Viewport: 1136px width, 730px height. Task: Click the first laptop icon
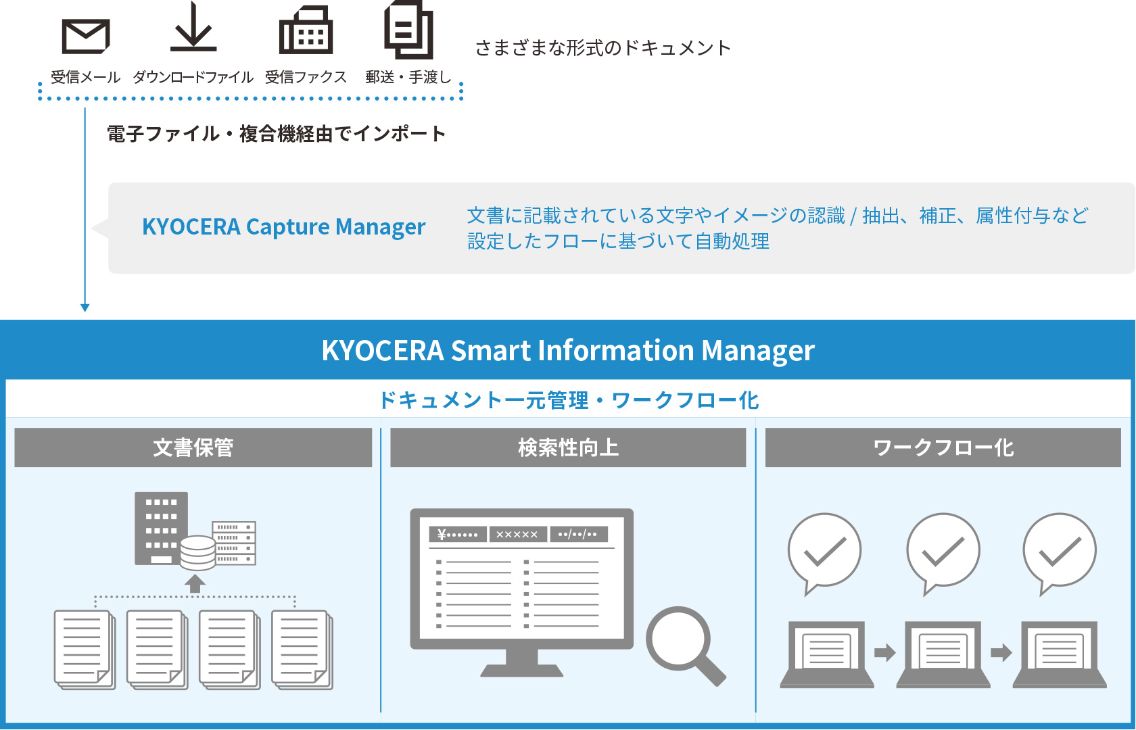(826, 654)
